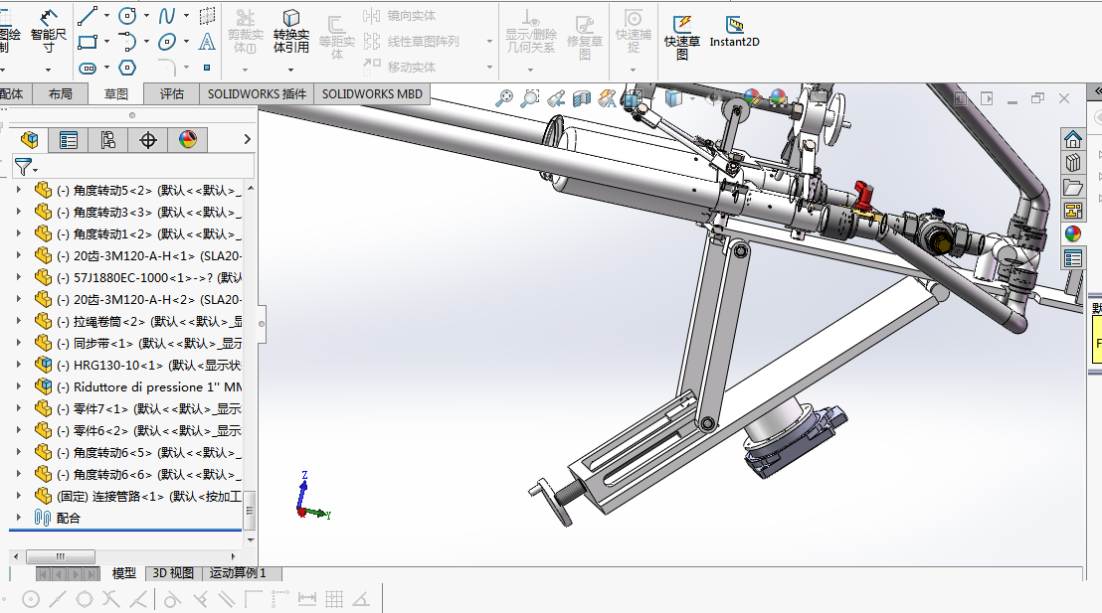Click the Edit Appearance icon
1102x613 pixels.
tap(752, 97)
